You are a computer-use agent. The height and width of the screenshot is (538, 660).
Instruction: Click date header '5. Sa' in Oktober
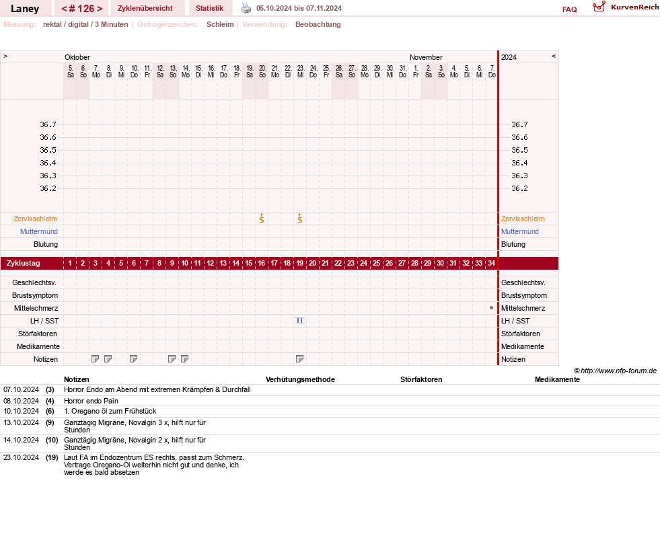70,71
